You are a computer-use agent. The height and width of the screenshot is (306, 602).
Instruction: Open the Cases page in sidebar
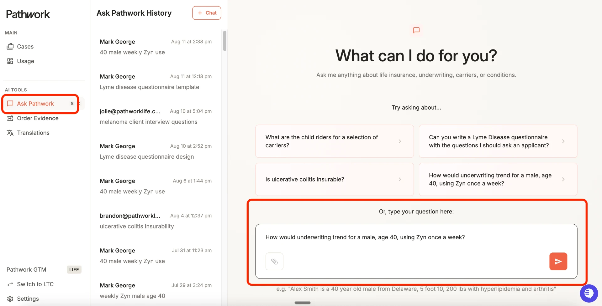tap(25, 47)
